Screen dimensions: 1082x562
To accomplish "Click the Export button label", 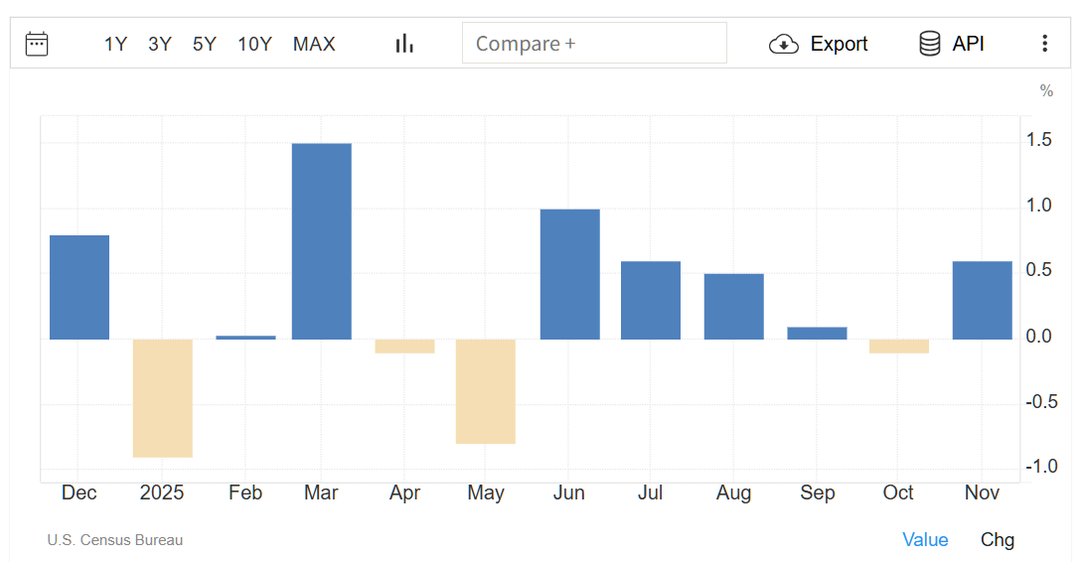I will [839, 44].
